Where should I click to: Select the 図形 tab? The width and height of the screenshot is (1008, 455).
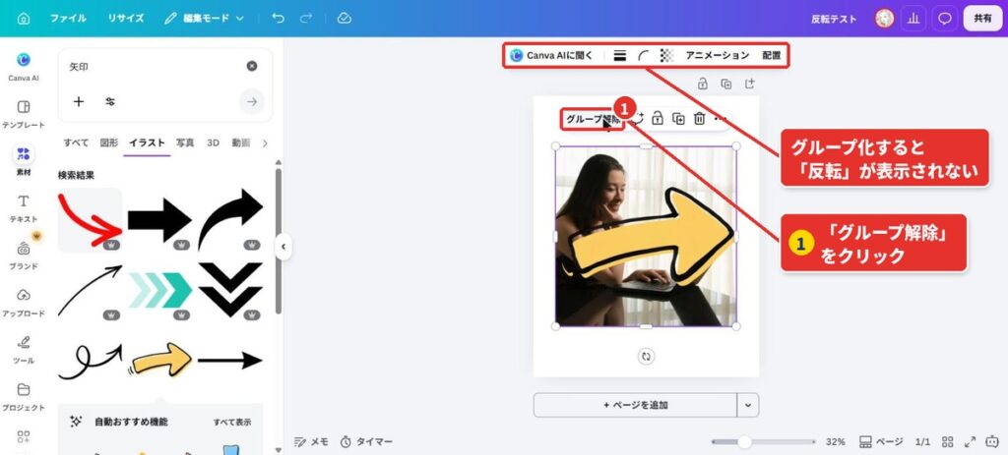coord(109,143)
